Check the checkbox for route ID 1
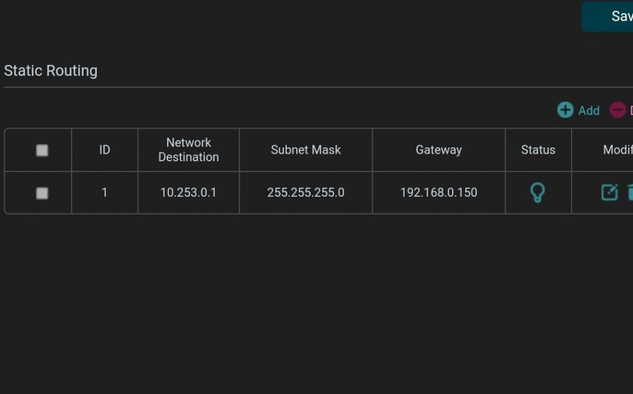This screenshot has width=633, height=394. pyautogui.click(x=42, y=193)
